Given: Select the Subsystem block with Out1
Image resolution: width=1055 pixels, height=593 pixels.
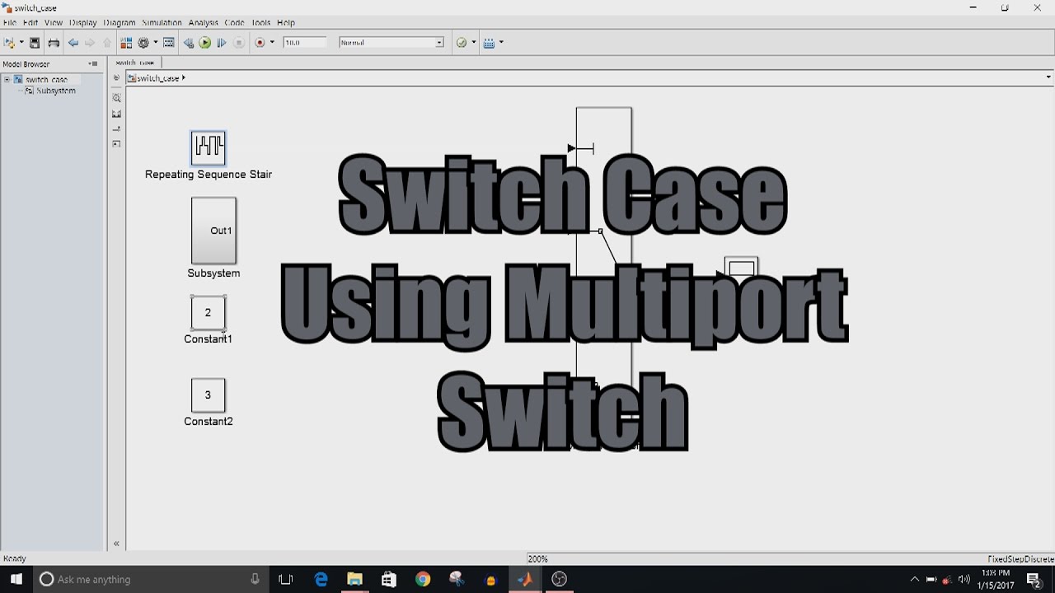Looking at the screenshot, I should pos(213,231).
